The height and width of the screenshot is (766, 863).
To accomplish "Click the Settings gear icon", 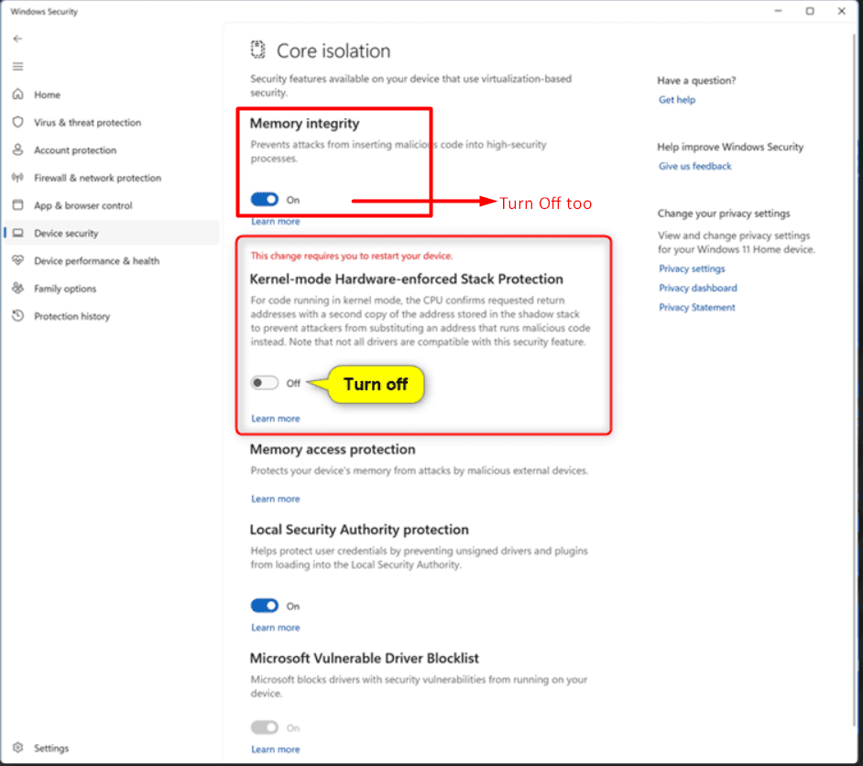I will 18,748.
